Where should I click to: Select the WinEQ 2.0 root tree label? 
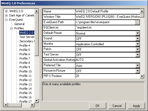(16, 11)
